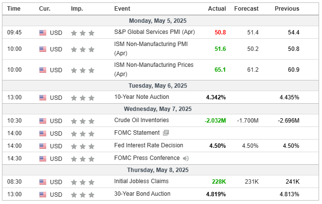Open the 30-Year Bond Auction event
The image size is (322, 204).
pyautogui.click(x=142, y=194)
